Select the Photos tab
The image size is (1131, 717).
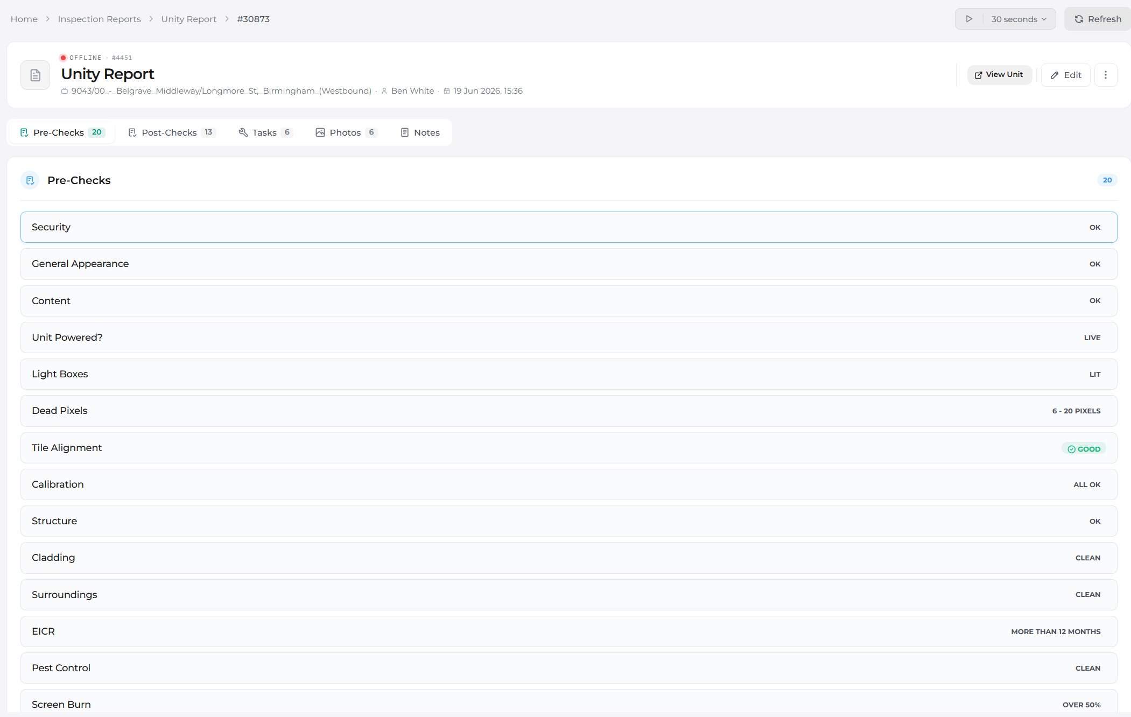(x=346, y=132)
